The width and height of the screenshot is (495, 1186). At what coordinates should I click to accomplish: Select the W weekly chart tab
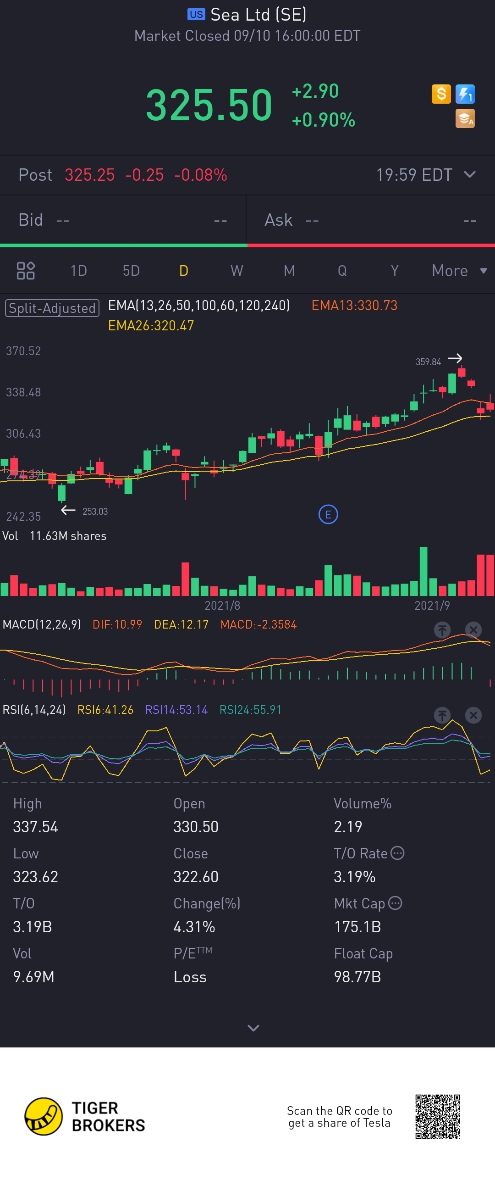(x=236, y=270)
